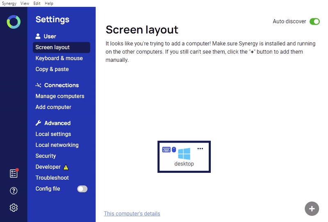Open Copy & paste settings
328x222 pixels.
[52, 69]
